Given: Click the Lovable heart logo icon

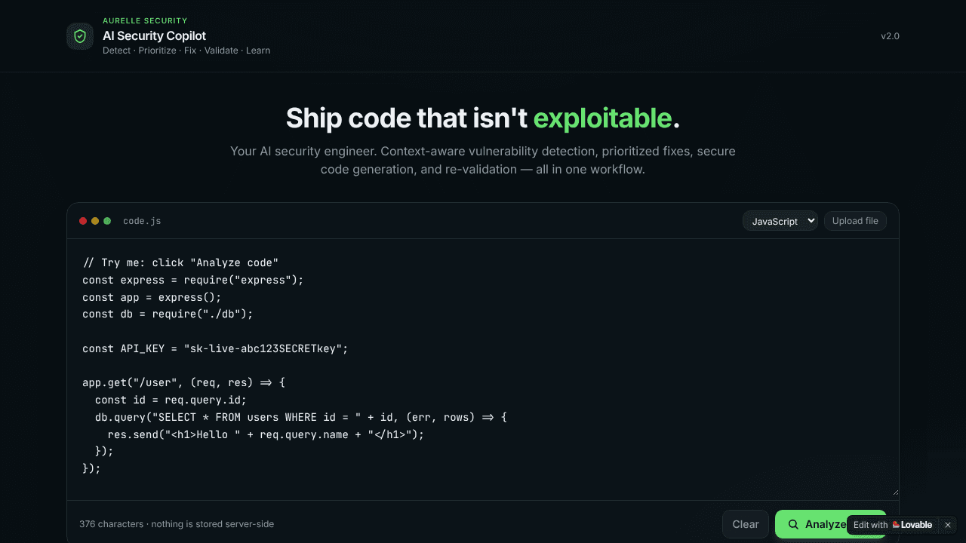Looking at the screenshot, I should (x=896, y=525).
